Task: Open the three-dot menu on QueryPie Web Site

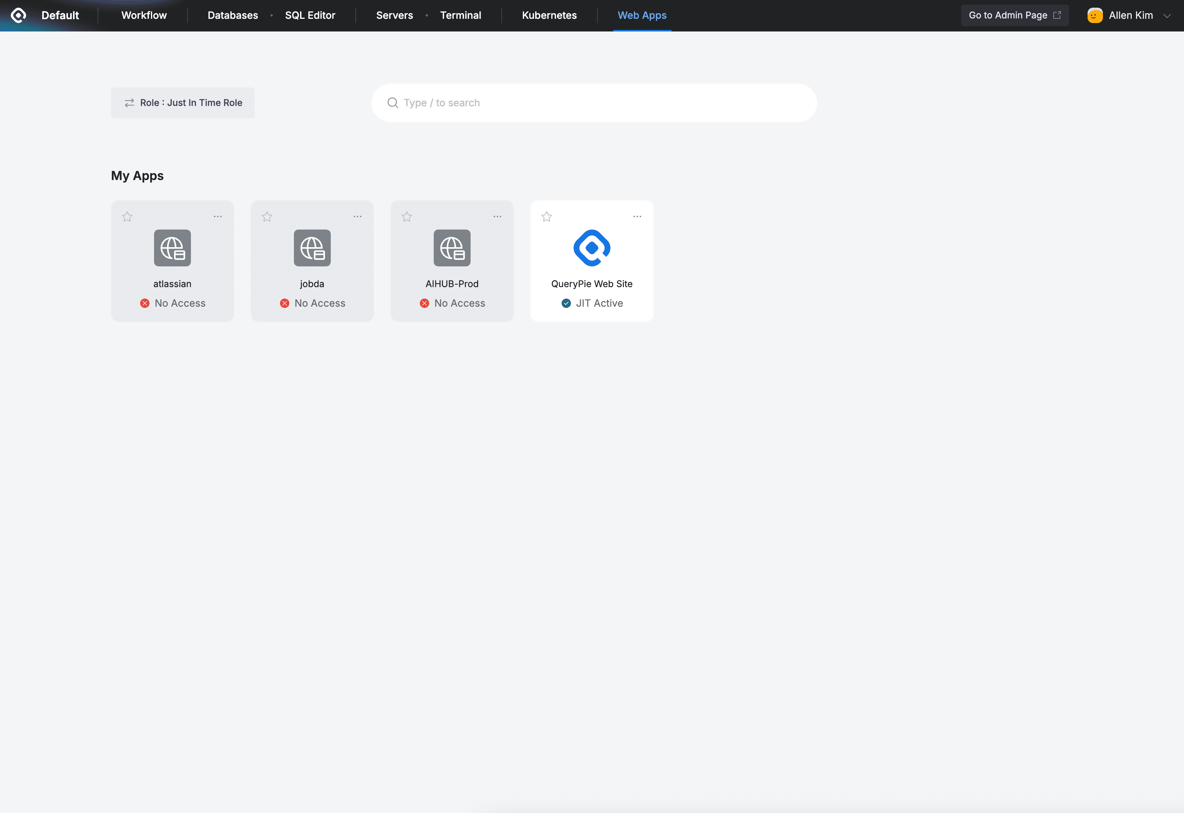Action: click(637, 216)
